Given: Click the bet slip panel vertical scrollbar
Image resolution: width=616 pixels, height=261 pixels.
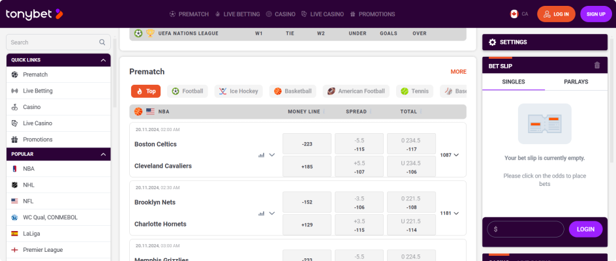Looking at the screenshot, I should (x=611, y=100).
